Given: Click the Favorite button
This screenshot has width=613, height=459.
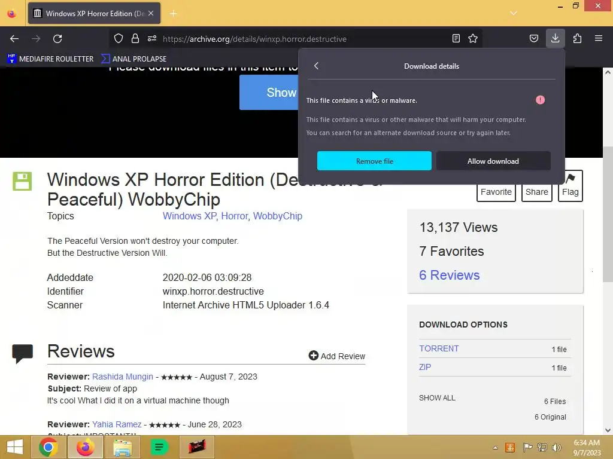Looking at the screenshot, I should [496, 192].
